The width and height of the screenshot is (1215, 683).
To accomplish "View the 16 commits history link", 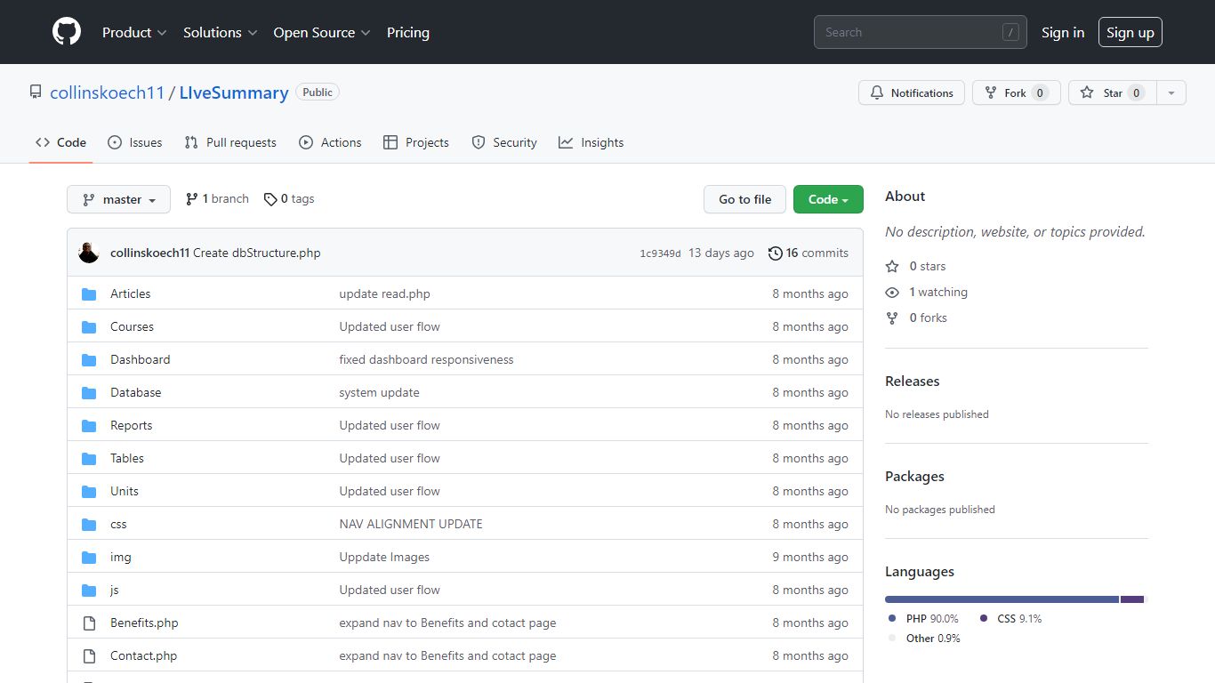I will [809, 253].
